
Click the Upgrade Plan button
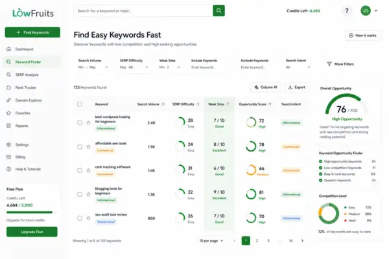(32, 232)
